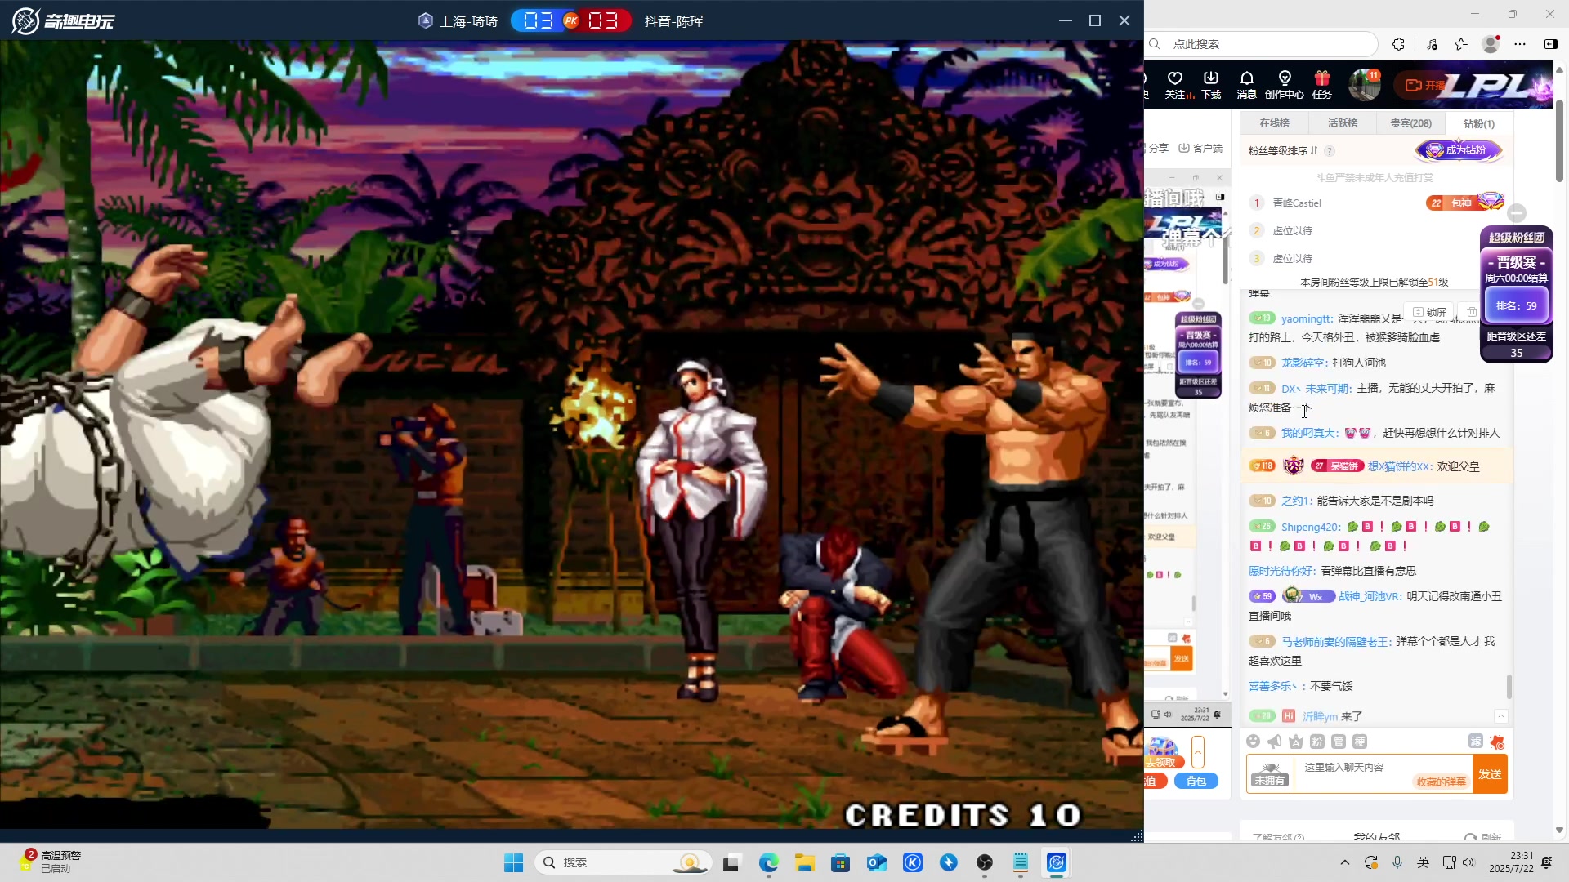
Task: Click the 下载 download icon
Action: pos(1211,78)
